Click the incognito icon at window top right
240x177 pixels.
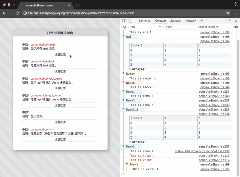(x=236, y=4)
